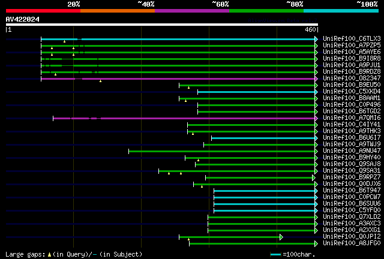
Task: Select the UniRef100_B6TGD2 label
Action: [x=352, y=112]
